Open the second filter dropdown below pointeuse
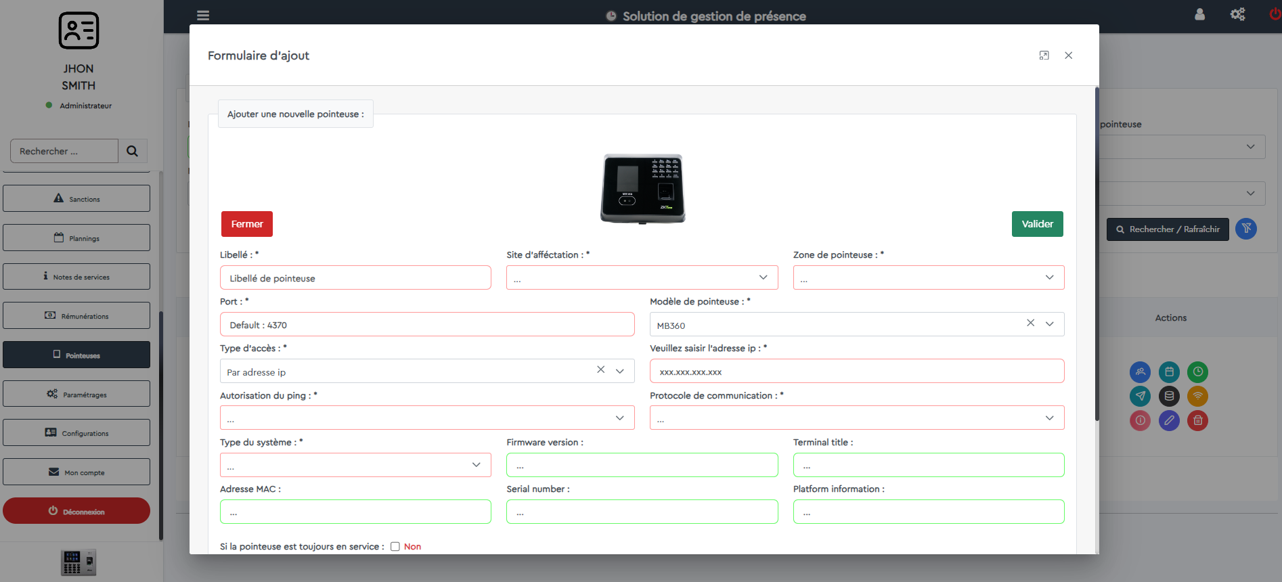 coord(1182,194)
